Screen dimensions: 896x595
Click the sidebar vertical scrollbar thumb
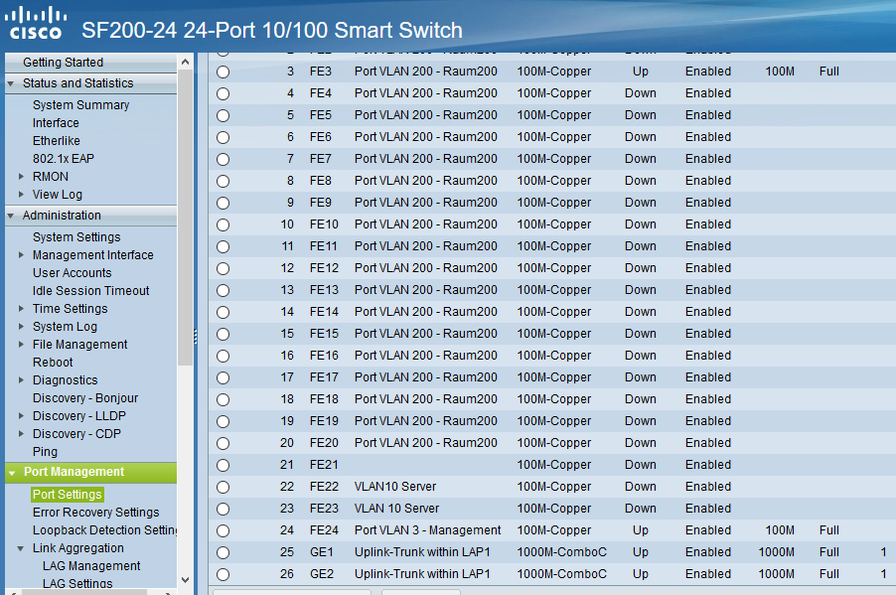click(185, 218)
